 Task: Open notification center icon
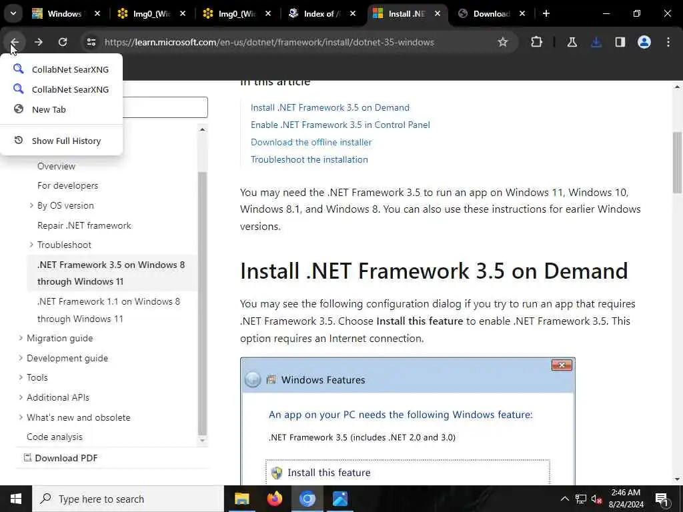[x=662, y=499]
